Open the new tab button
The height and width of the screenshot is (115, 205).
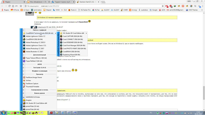103,2
